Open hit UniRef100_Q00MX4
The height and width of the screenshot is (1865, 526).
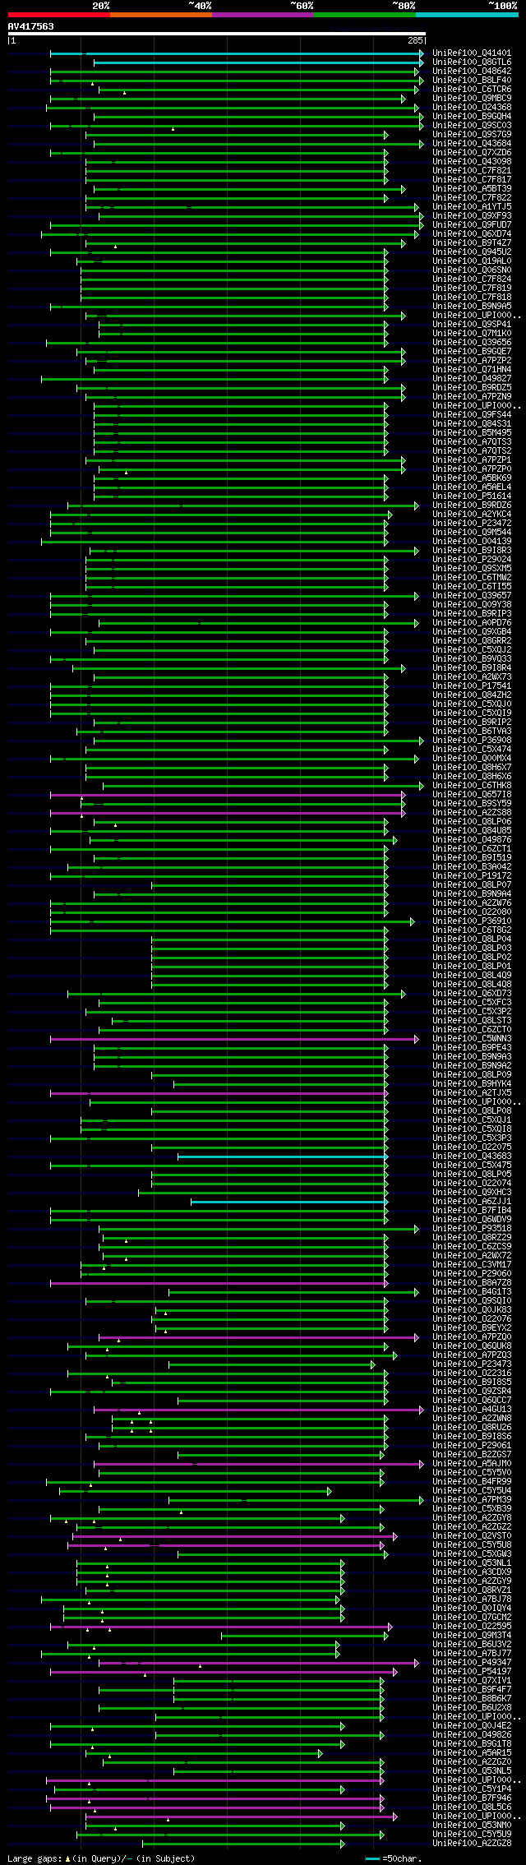(472, 759)
